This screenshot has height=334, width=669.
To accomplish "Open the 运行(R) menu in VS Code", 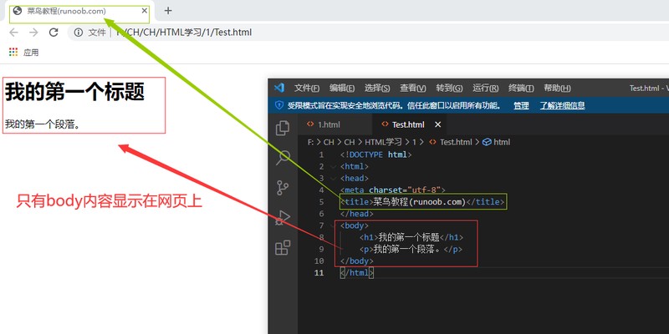I will [x=486, y=89].
